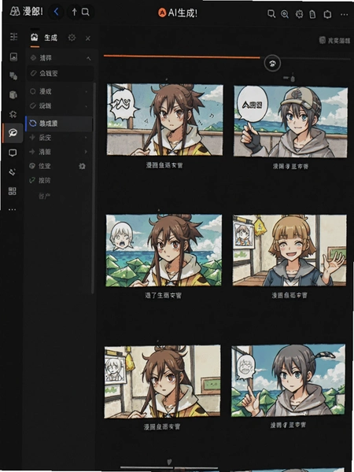Click the three-dots more icon at top right
The height and width of the screenshot is (472, 354).
point(344,14)
